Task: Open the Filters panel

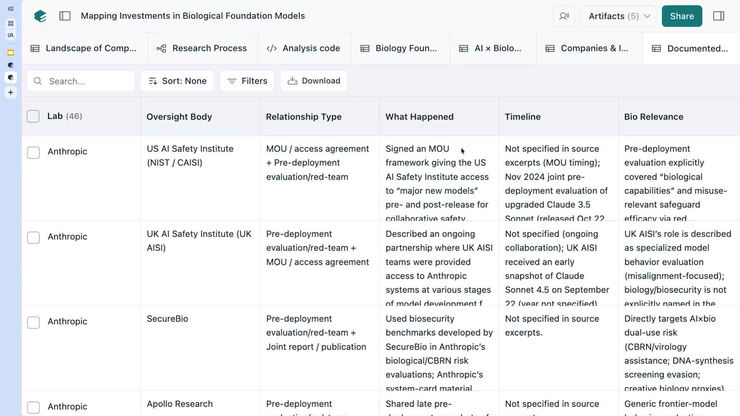Action: [247, 81]
